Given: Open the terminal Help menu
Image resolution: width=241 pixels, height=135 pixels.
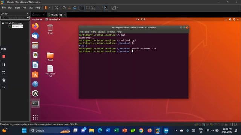Looking at the screenshot, I should 119,32.
